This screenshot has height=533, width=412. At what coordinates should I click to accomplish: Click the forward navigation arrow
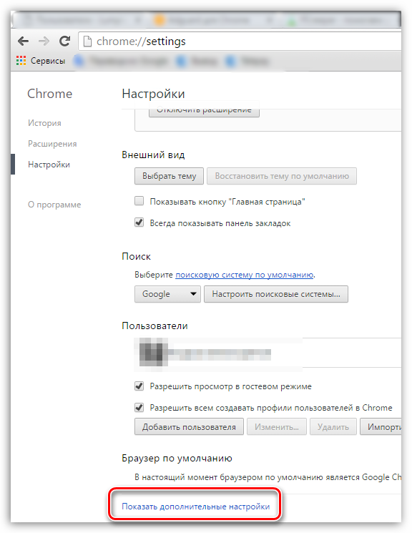tap(44, 41)
